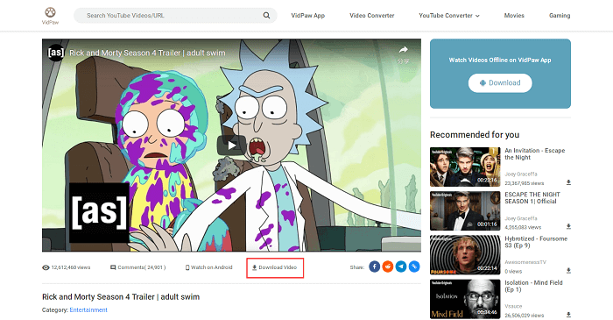This screenshot has width=613, height=320.
Task: Copy link with the chain share icon
Action: [x=414, y=267]
